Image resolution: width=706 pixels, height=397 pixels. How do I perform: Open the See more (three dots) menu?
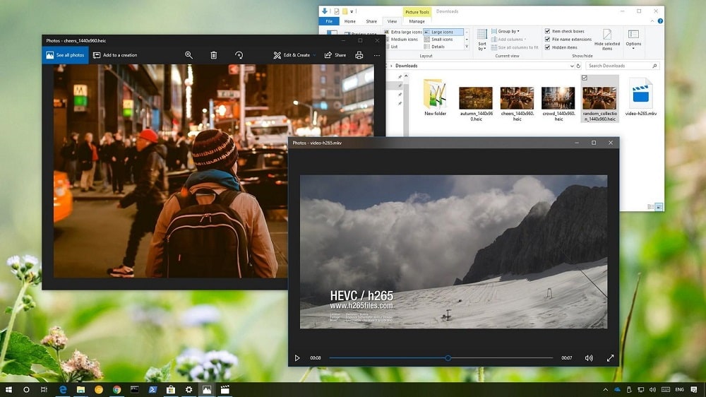coord(377,55)
